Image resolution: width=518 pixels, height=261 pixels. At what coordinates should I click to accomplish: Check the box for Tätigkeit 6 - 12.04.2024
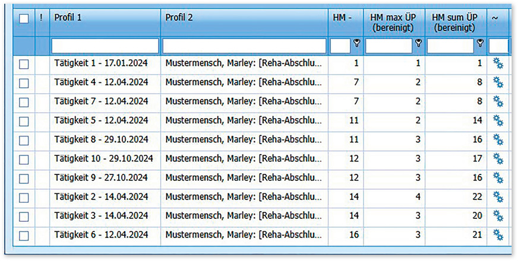(x=24, y=236)
